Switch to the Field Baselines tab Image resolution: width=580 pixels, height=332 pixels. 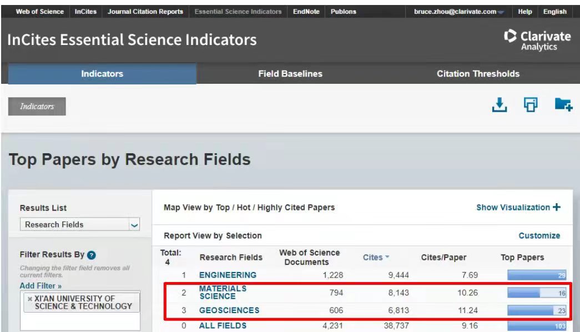click(x=290, y=74)
